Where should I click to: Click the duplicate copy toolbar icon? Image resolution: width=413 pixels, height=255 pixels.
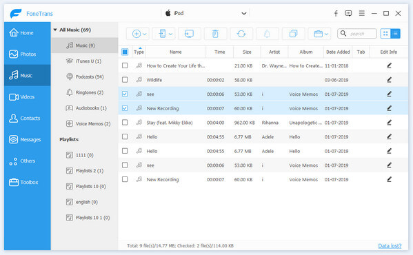click(293, 34)
